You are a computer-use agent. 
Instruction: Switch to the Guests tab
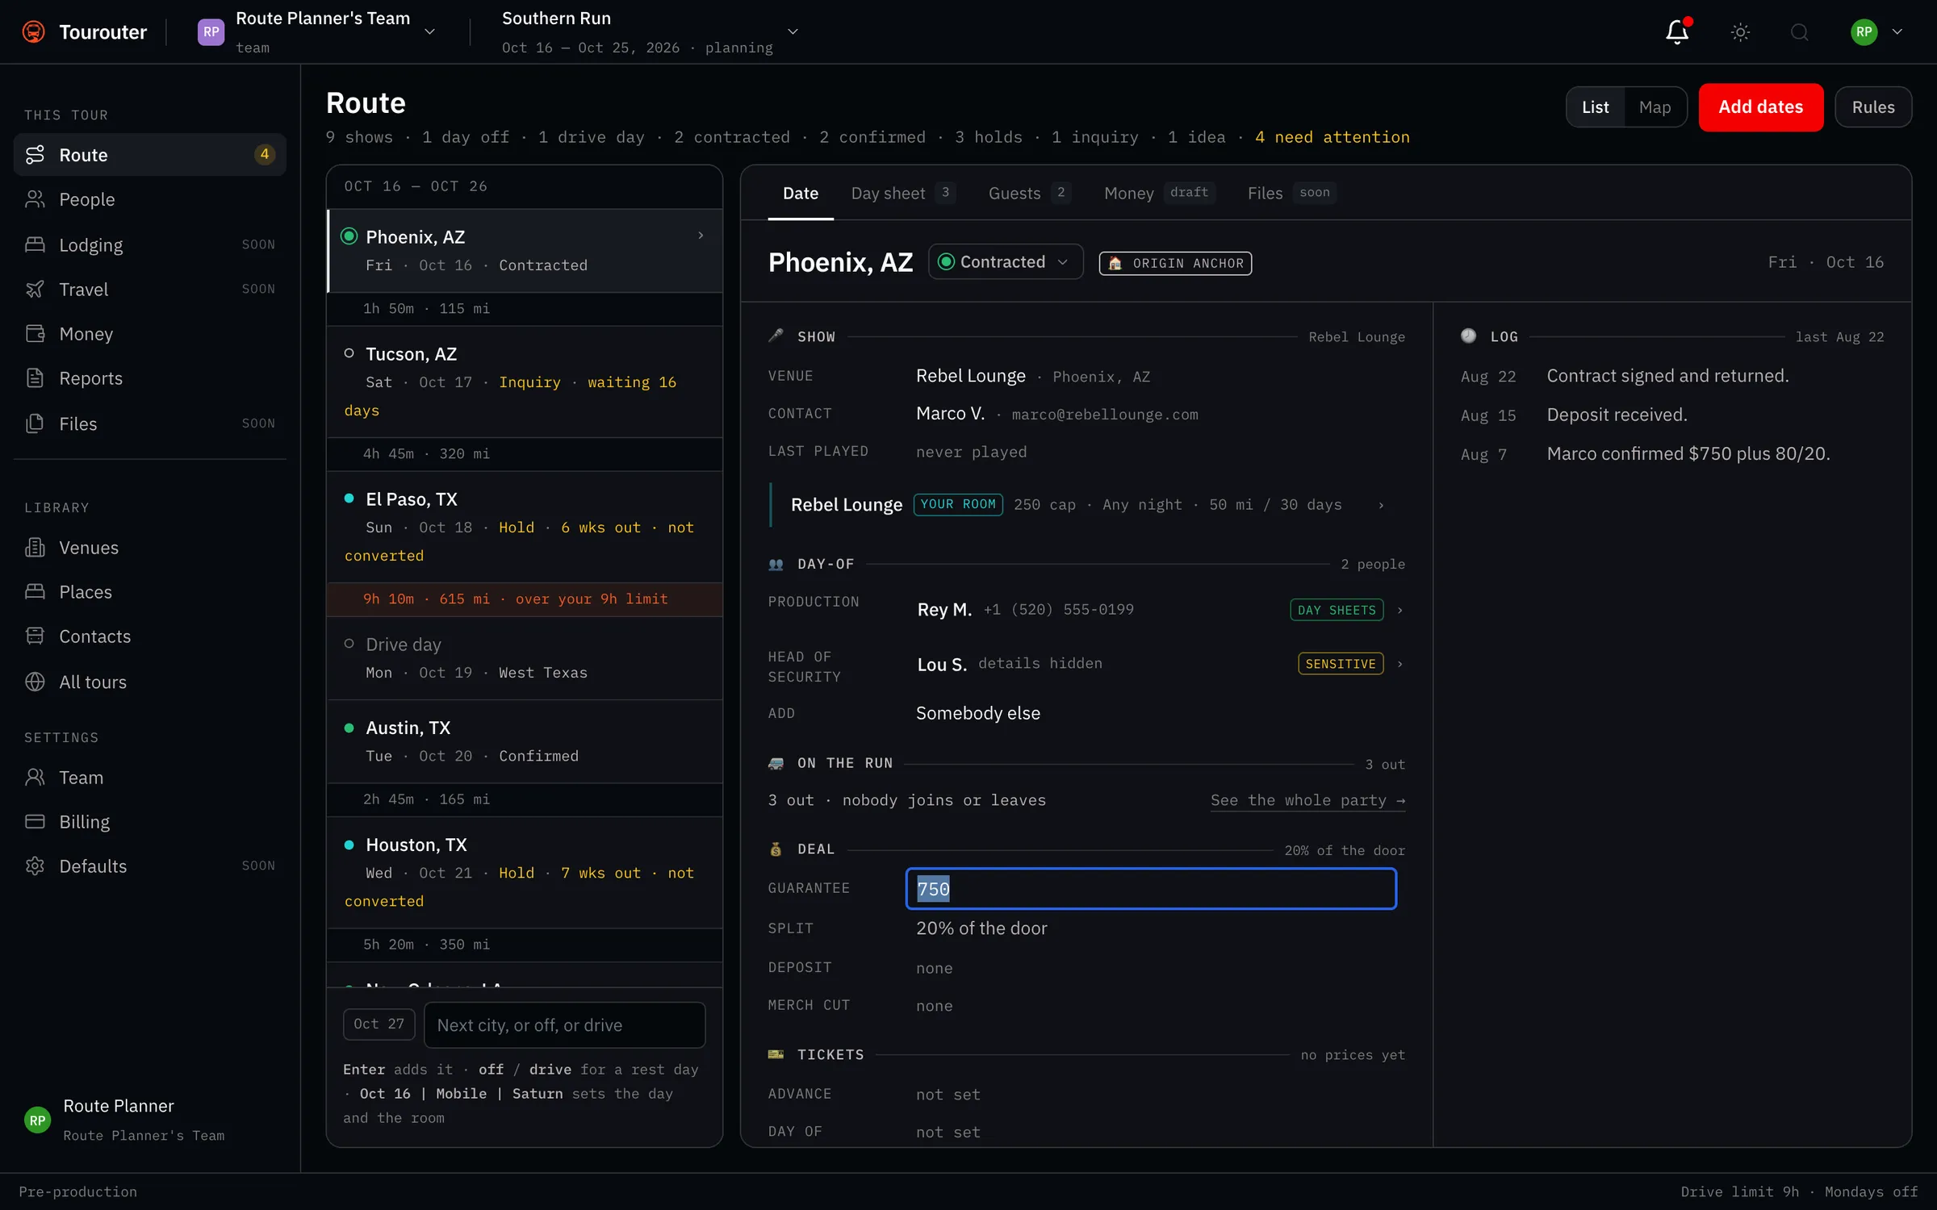1029,194
